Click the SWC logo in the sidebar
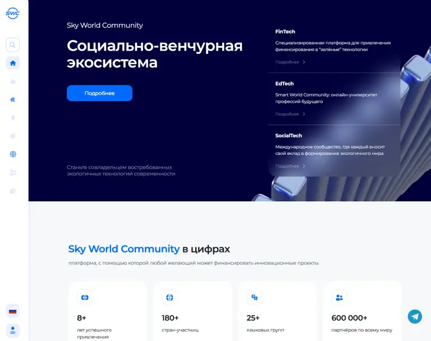The height and width of the screenshot is (341, 431). click(x=13, y=13)
